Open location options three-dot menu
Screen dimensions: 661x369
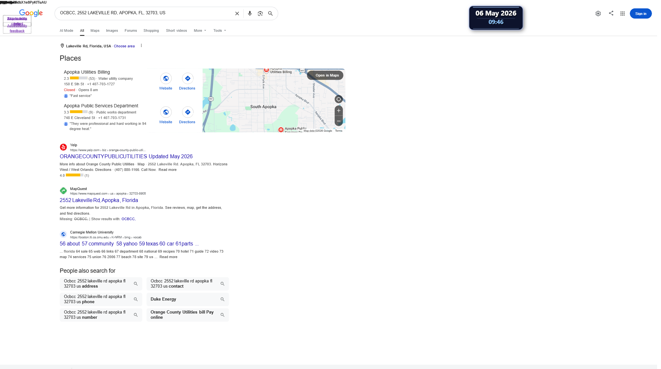[x=141, y=46]
